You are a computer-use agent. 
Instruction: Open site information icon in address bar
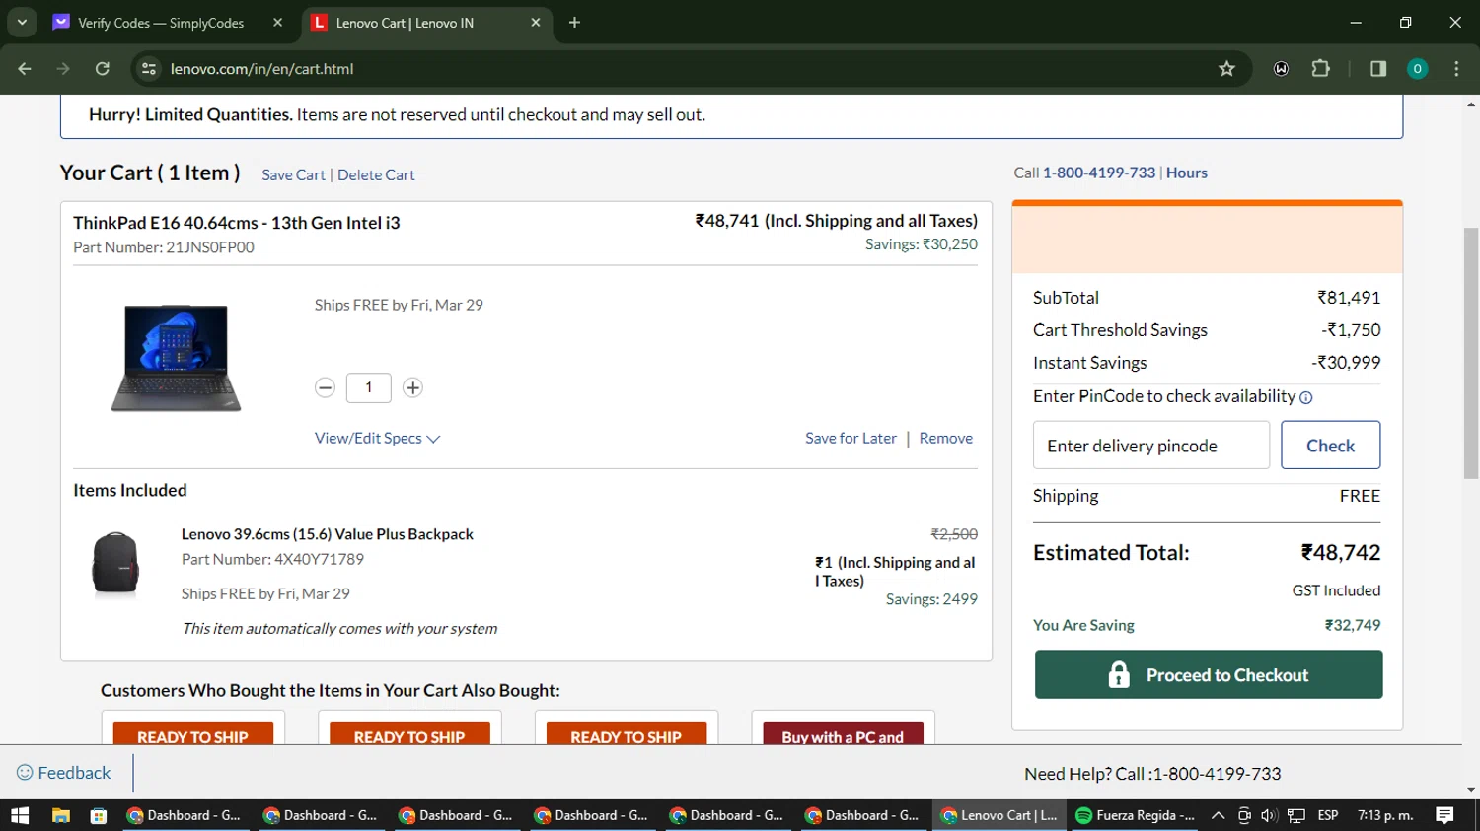(x=149, y=69)
